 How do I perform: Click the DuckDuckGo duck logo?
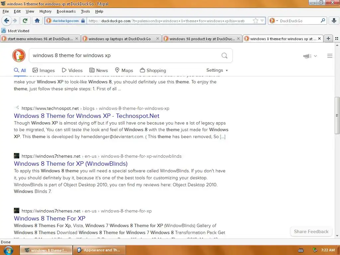click(19, 55)
